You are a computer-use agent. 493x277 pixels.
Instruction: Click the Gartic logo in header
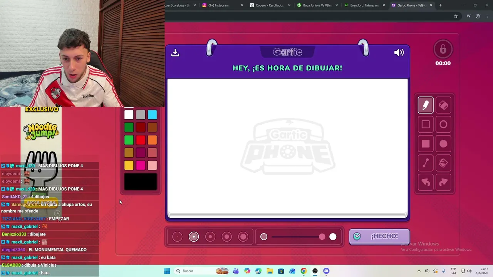click(287, 52)
